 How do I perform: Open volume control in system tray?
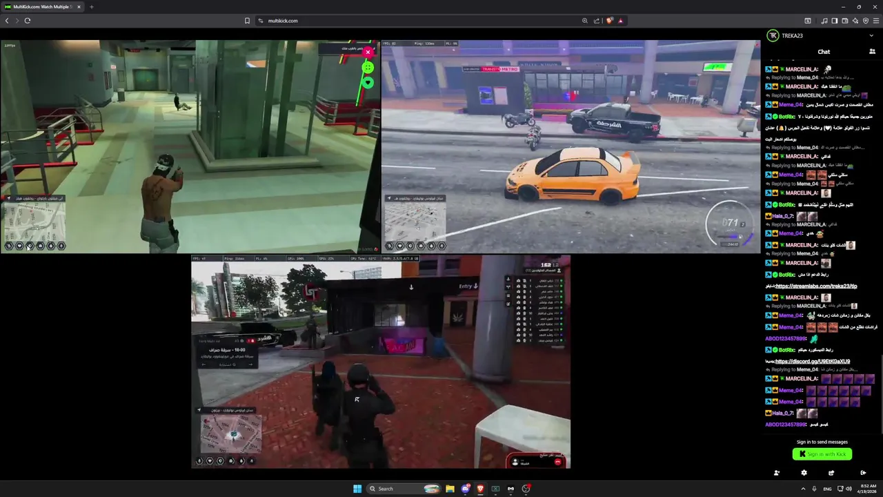click(849, 489)
